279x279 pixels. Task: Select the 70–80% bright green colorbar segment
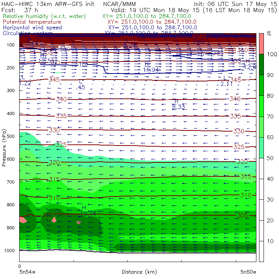click(x=261, y=106)
